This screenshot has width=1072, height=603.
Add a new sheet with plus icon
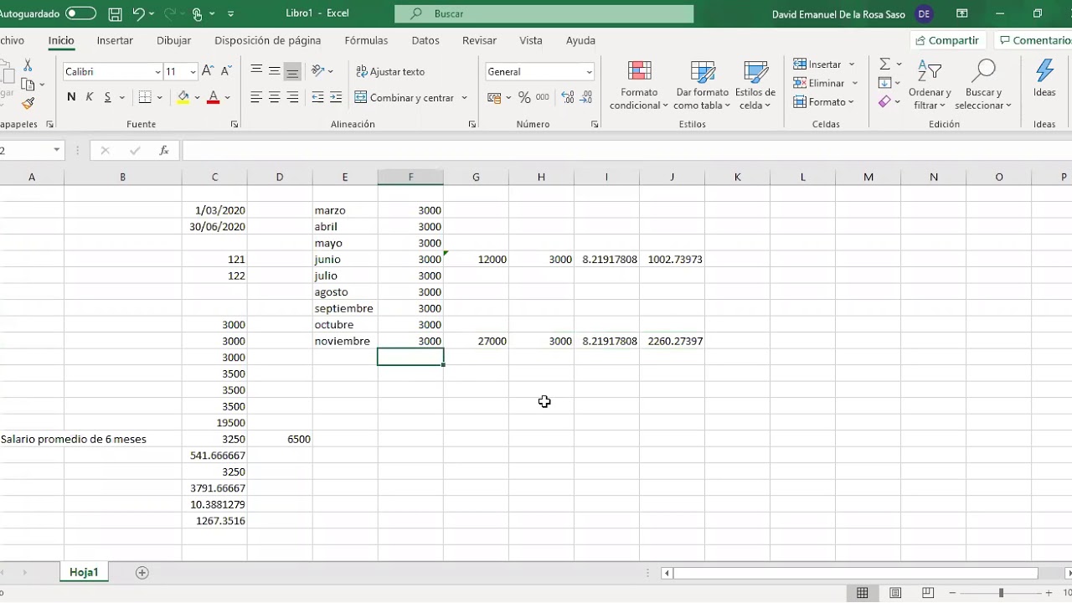pyautogui.click(x=142, y=573)
